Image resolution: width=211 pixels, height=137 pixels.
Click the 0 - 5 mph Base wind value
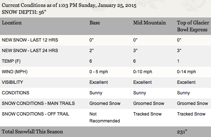click(99, 72)
